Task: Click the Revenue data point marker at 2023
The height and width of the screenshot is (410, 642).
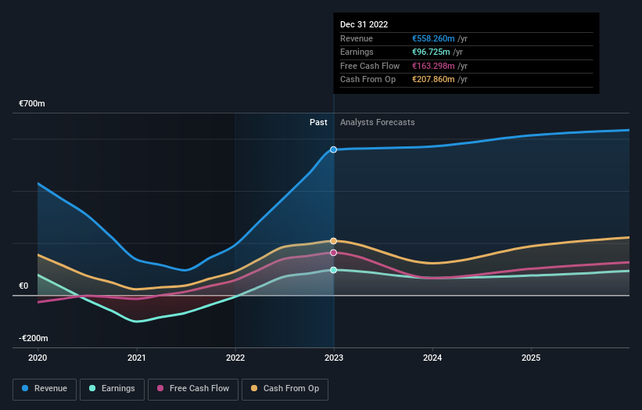Action: point(334,149)
